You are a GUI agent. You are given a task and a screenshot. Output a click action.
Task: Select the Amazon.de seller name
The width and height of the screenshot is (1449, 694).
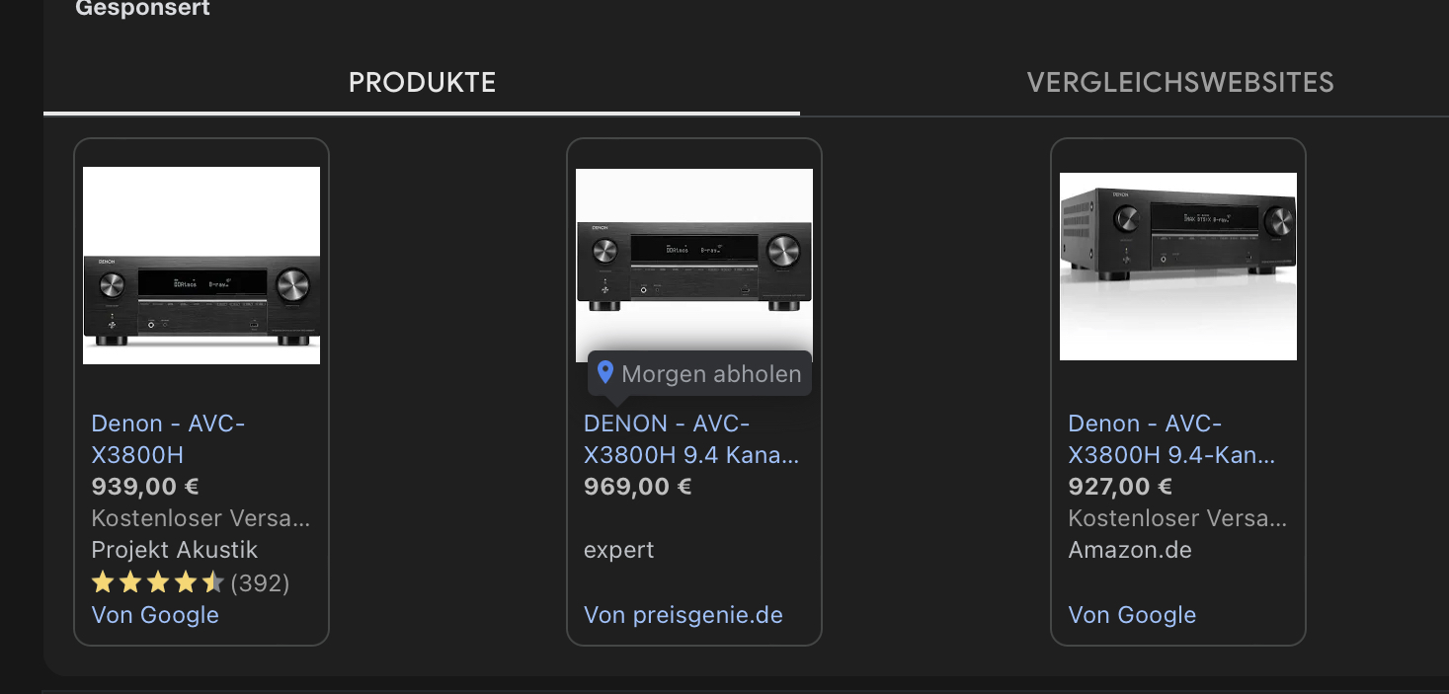click(x=1130, y=550)
